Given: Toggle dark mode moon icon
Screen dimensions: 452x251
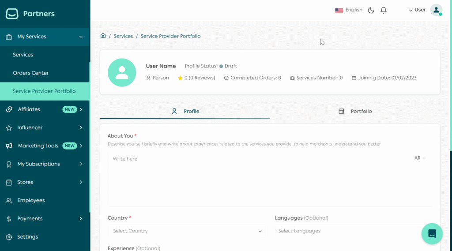Looking at the screenshot, I should (371, 10).
